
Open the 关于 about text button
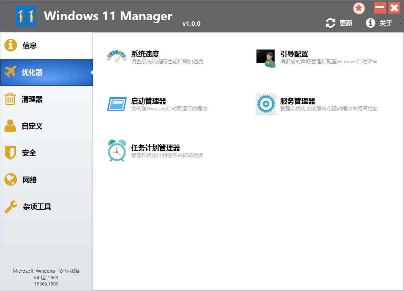[x=386, y=23]
